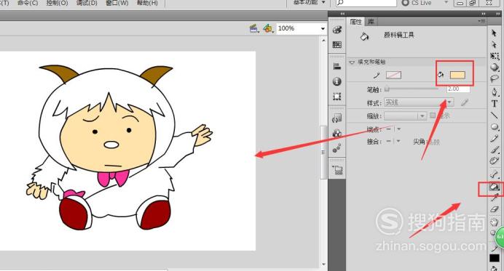The image size is (504, 271).
Task: Open the 缩放 (scale) dropdown
Action: 406,116
